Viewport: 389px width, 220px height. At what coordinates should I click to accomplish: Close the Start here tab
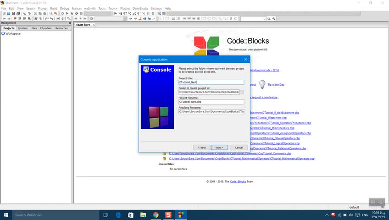[94, 25]
